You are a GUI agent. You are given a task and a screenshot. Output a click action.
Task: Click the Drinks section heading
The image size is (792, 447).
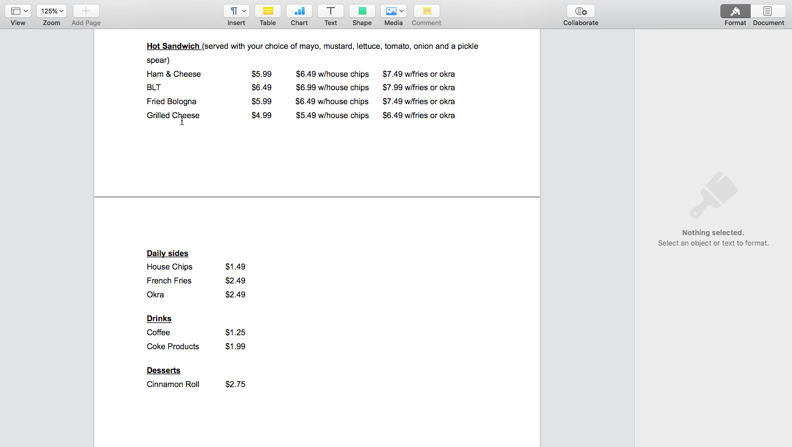pyautogui.click(x=159, y=318)
